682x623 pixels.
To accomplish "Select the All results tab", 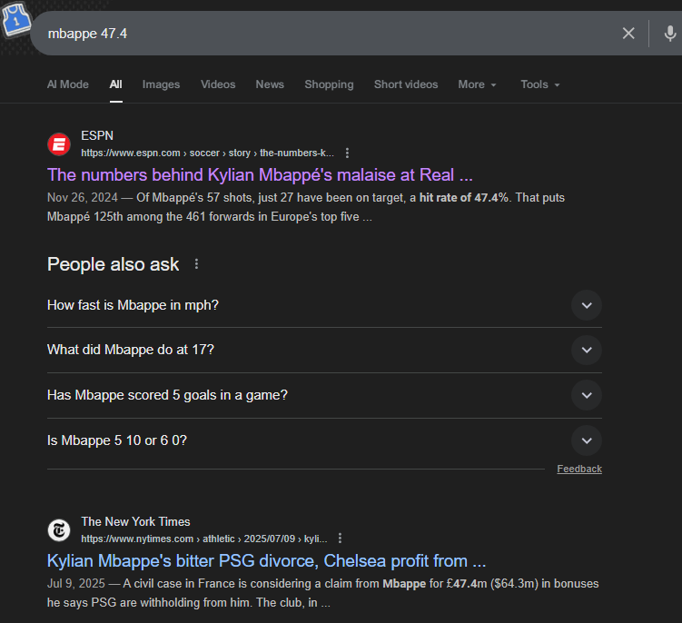I will 115,84.
